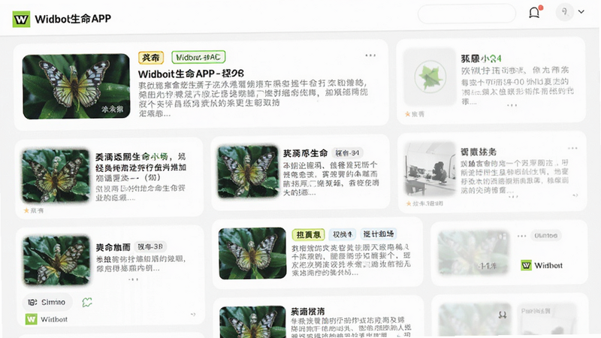Open the faded gray thumbnail at far bottom right
601x338 pixels.
(x=547, y=321)
